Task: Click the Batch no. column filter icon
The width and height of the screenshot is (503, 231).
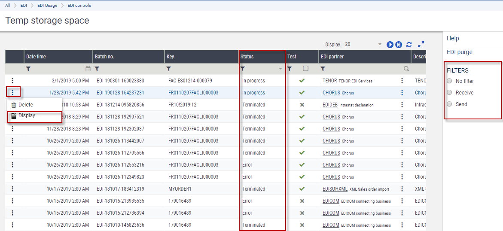Action: 97,69
